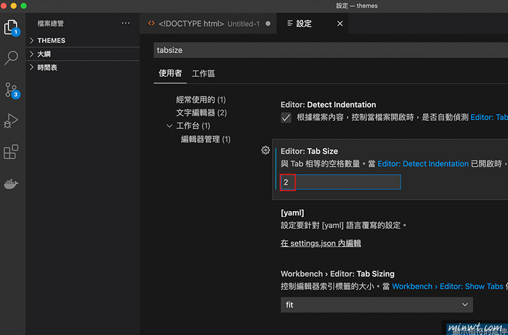Select 經常使用的 (1) in settings tree

click(x=201, y=100)
